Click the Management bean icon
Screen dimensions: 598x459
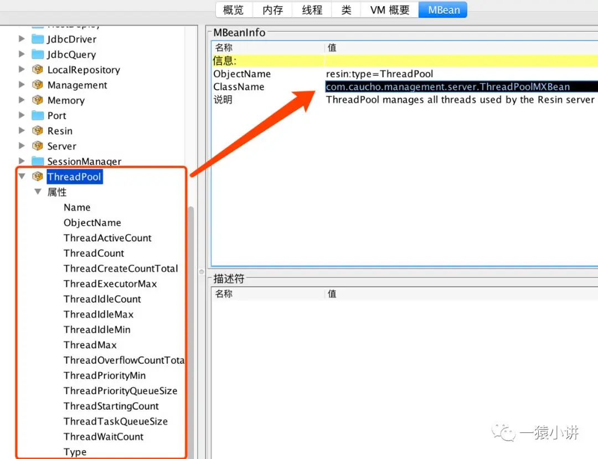tap(38, 85)
